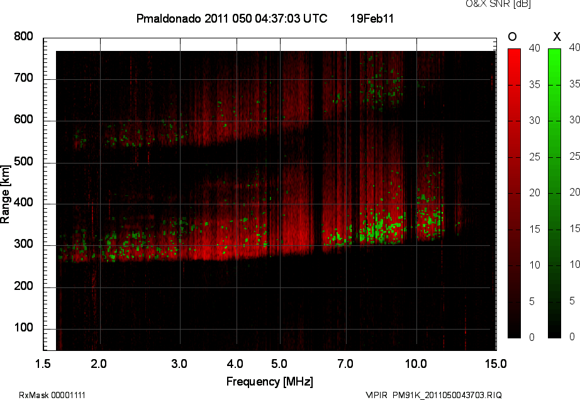Click the '15.0' frequency tick label
This screenshot has width=580, height=400.
pyautogui.click(x=496, y=364)
